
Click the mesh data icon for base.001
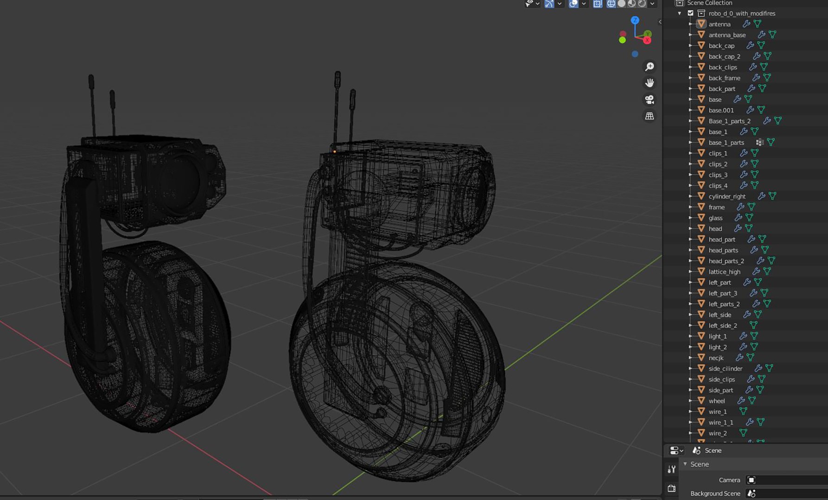[761, 110]
